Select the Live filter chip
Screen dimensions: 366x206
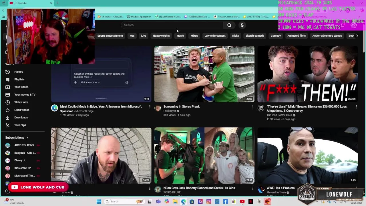coord(144,36)
